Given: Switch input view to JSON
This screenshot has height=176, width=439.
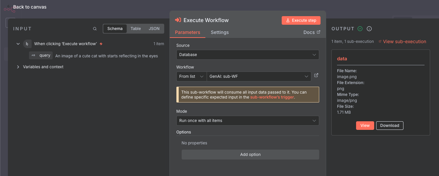Looking at the screenshot, I should (154, 29).
